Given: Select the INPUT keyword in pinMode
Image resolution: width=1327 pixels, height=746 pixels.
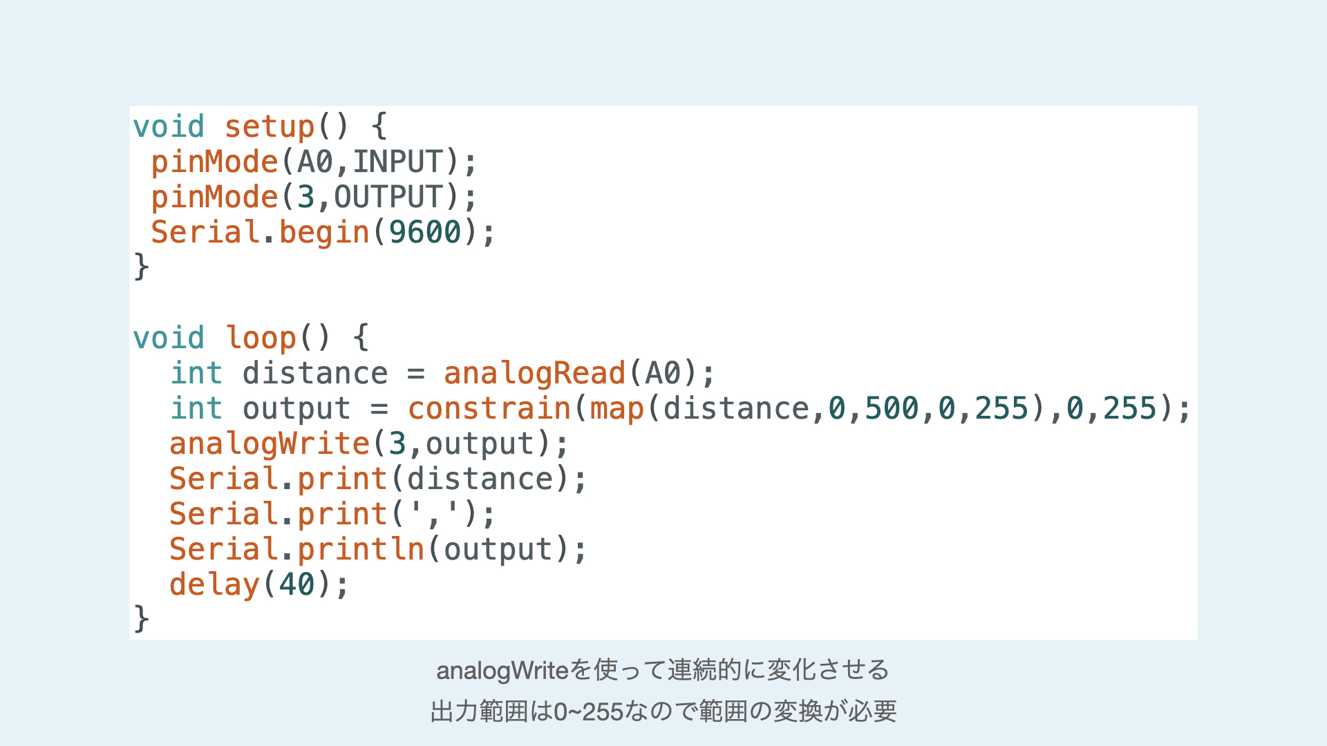Looking at the screenshot, I should point(397,162).
